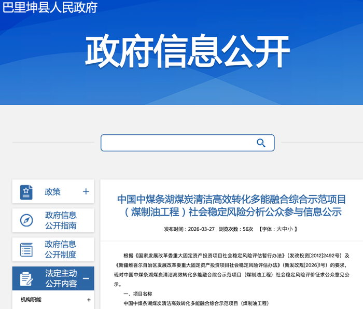
Task: Open 机构职能 tree item
Action: tap(31, 300)
